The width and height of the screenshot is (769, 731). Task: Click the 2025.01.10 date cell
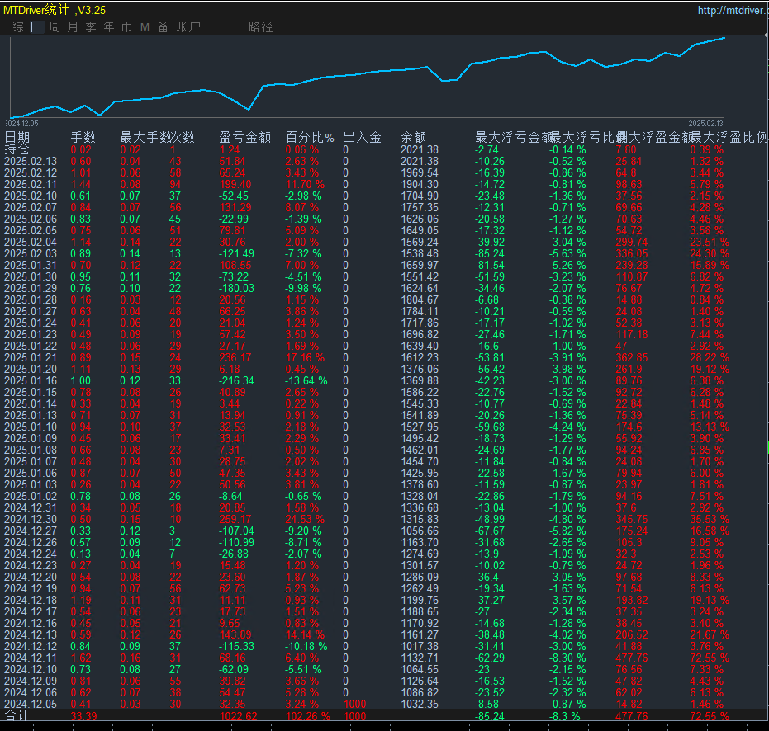tap(31, 427)
